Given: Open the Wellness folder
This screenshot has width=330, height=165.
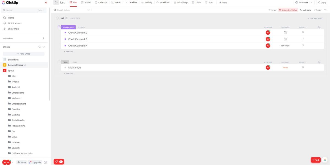Looking at the screenshot, I should coord(14,98).
